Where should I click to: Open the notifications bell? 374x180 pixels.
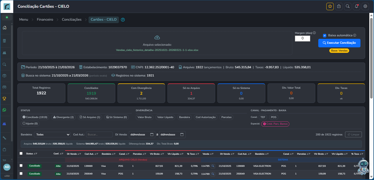356,6
